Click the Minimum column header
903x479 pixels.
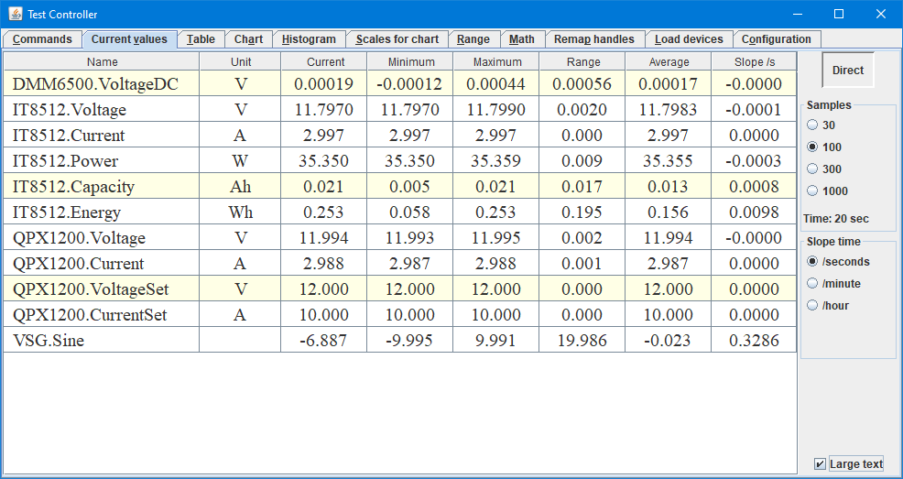[x=410, y=61]
